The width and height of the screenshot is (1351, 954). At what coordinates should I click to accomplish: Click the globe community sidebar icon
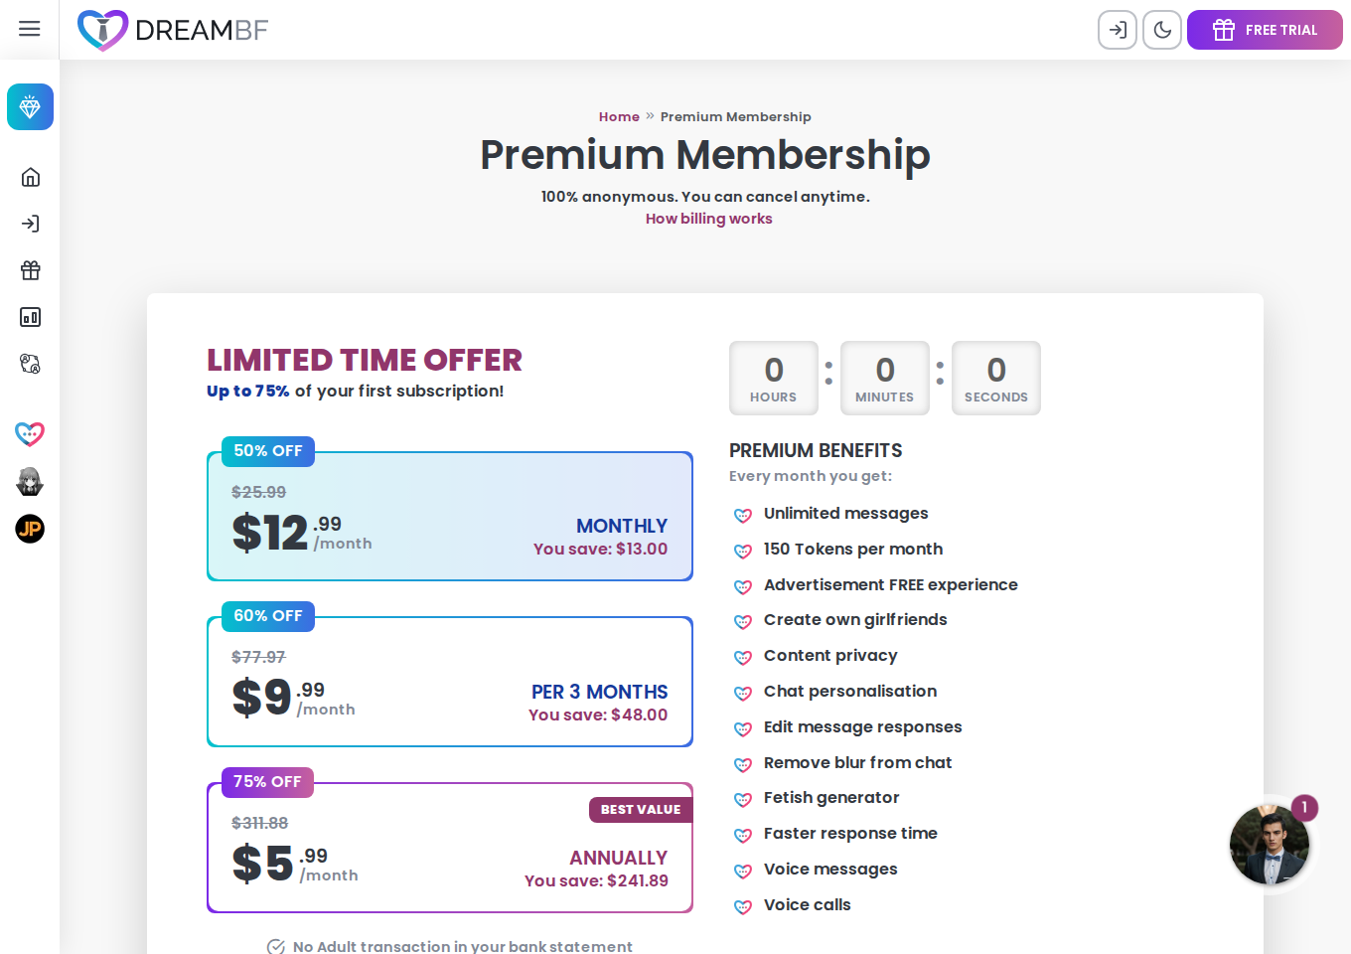click(31, 364)
